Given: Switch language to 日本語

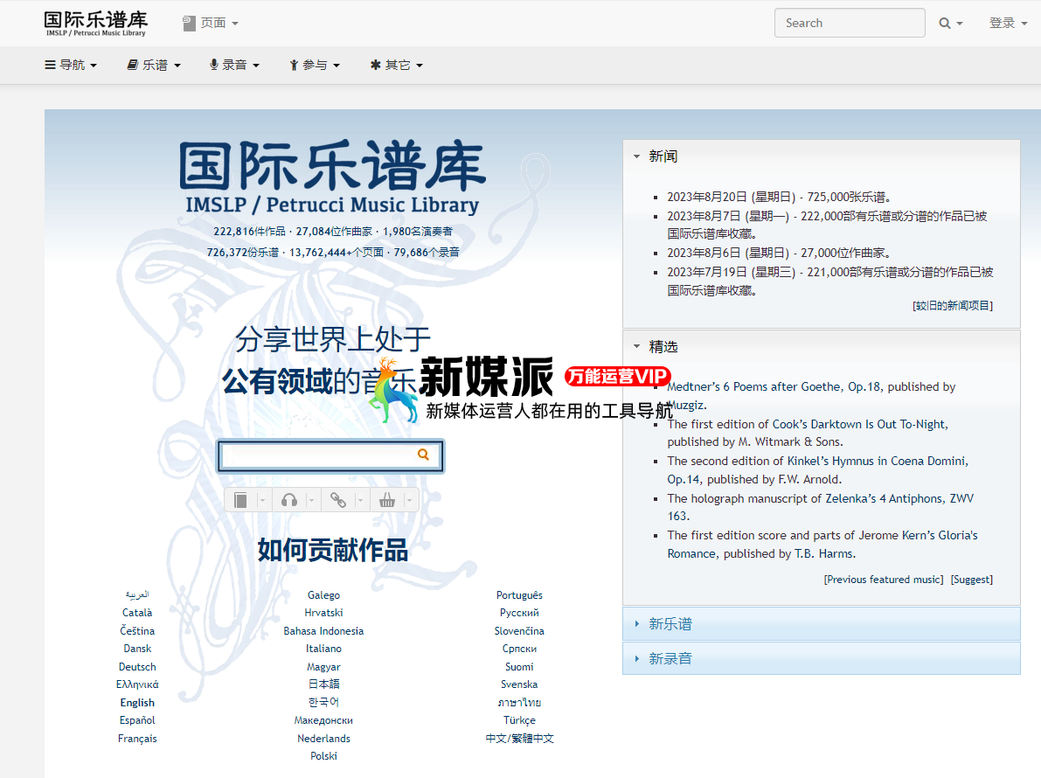Looking at the screenshot, I should point(324,684).
